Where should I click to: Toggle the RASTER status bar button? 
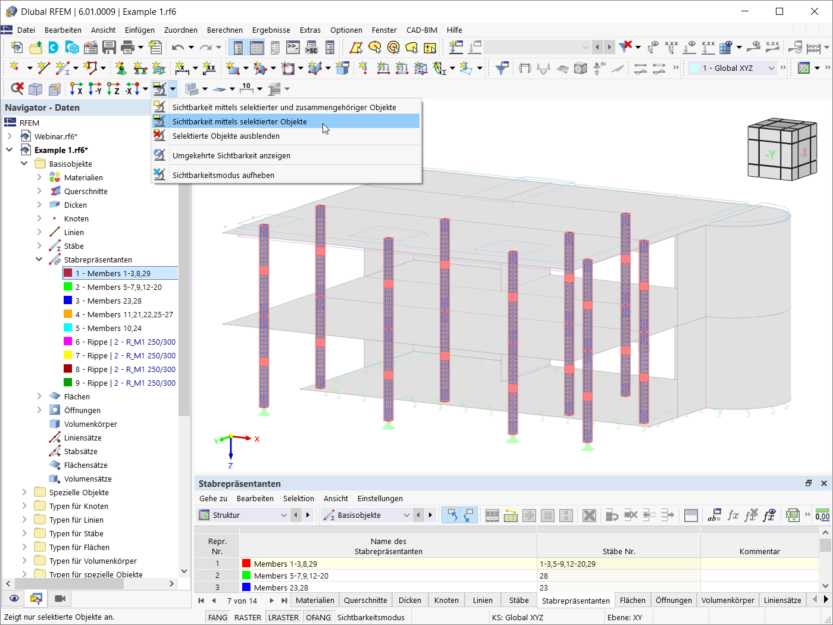[248, 617]
